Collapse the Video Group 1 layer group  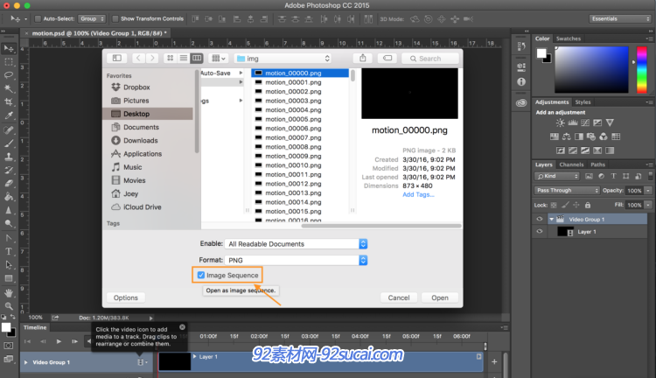coord(551,219)
